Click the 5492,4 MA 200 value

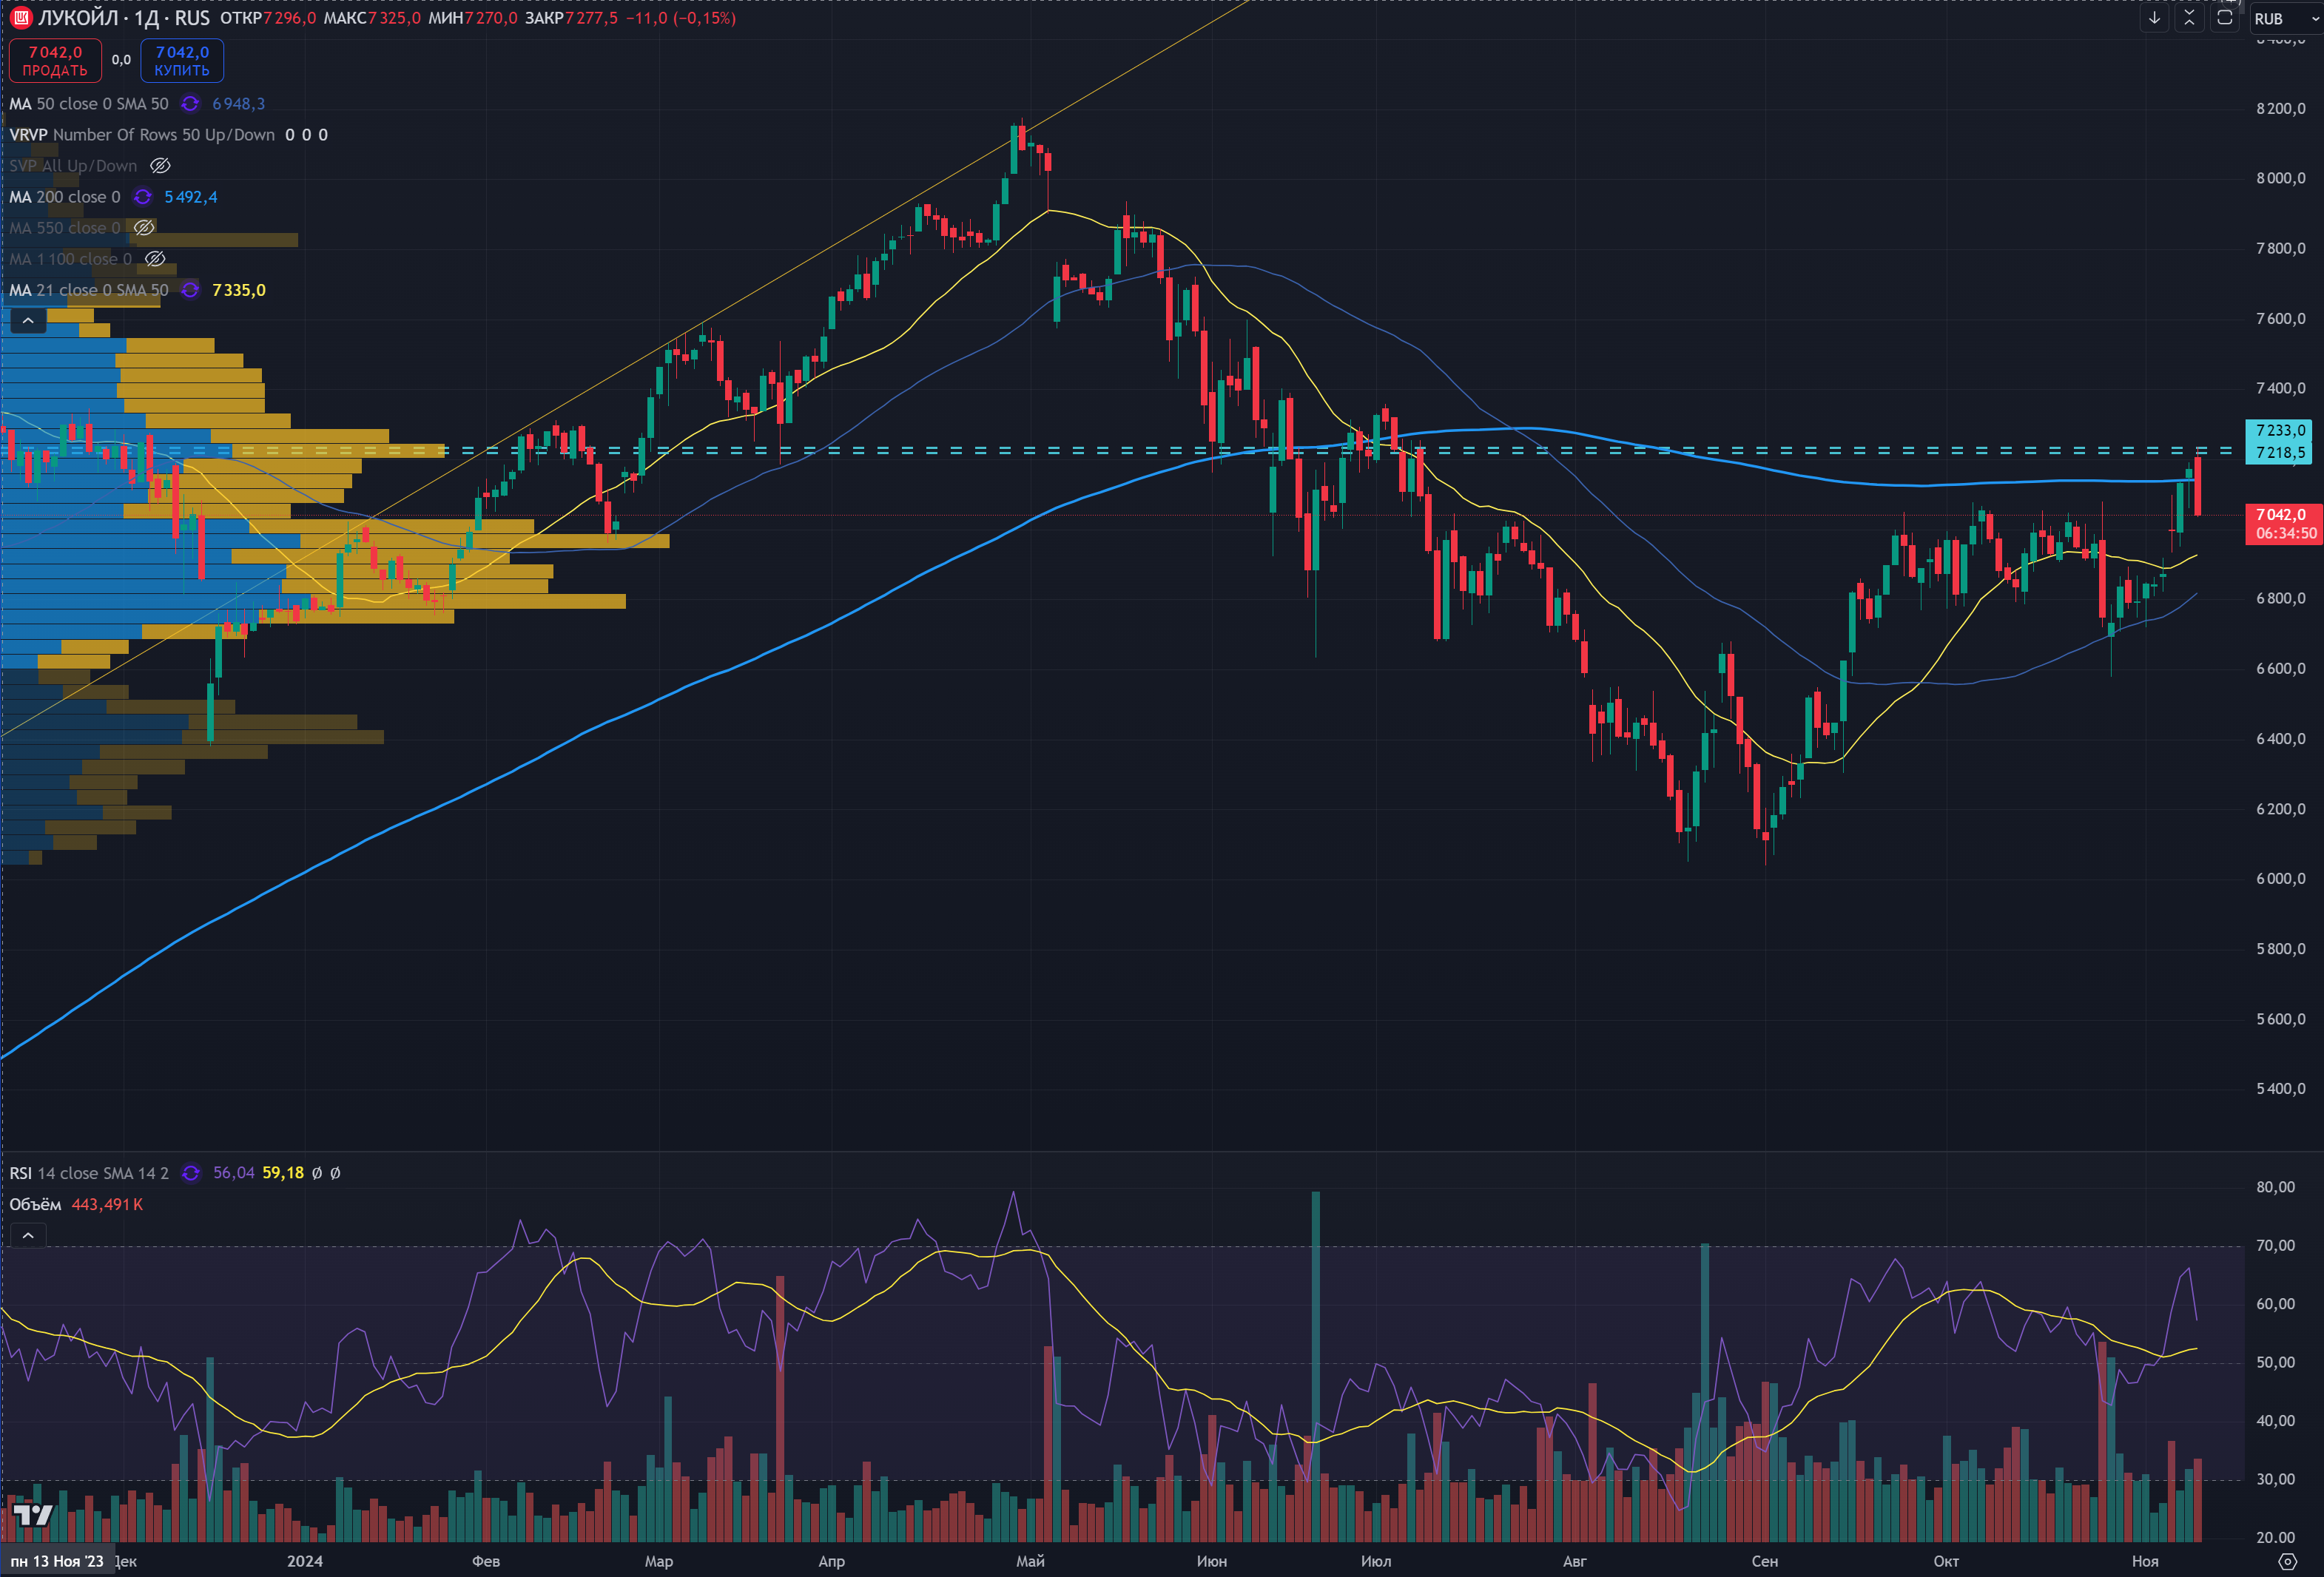tap(191, 197)
